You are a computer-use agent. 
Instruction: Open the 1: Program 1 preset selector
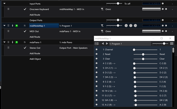pos(130,44)
